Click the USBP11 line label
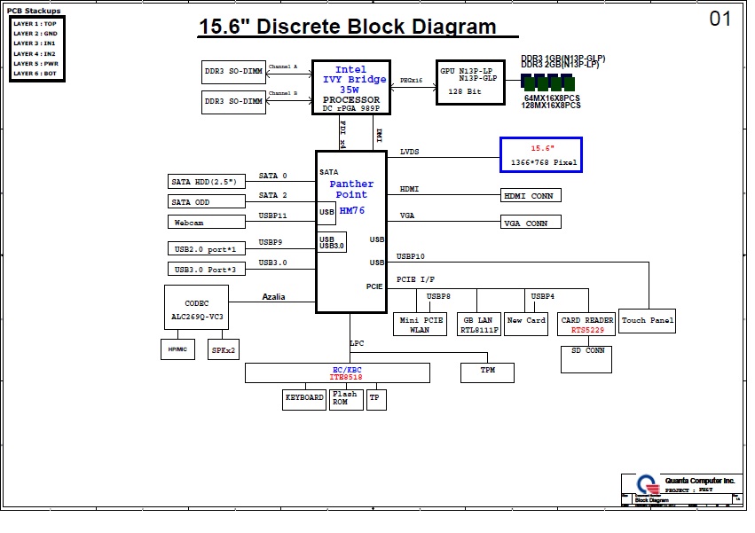The image size is (755, 533). [272, 216]
